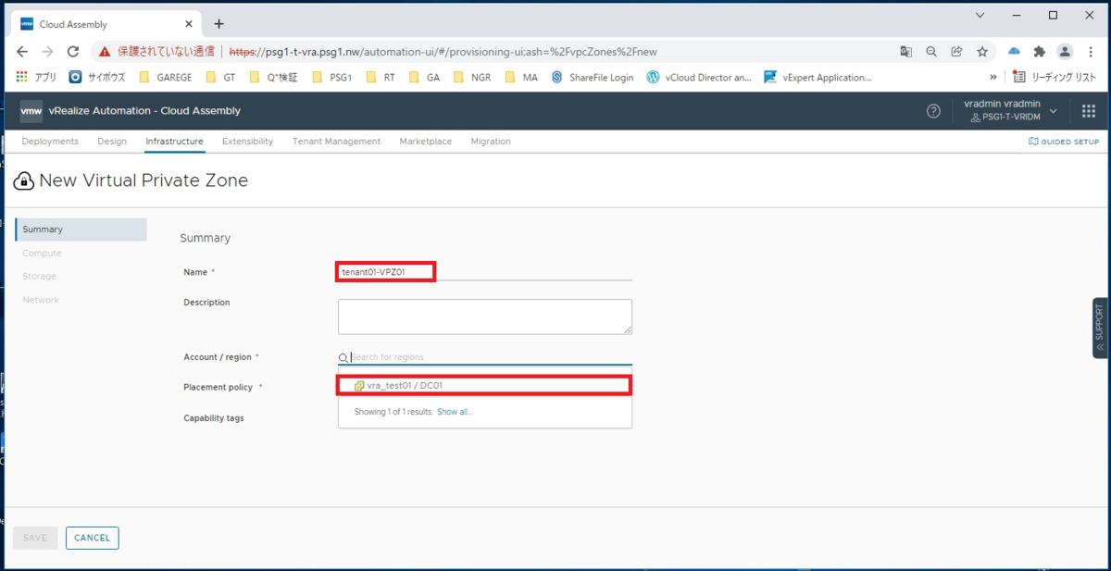
Task: Open the Chrome profile avatar
Action: tap(1065, 52)
